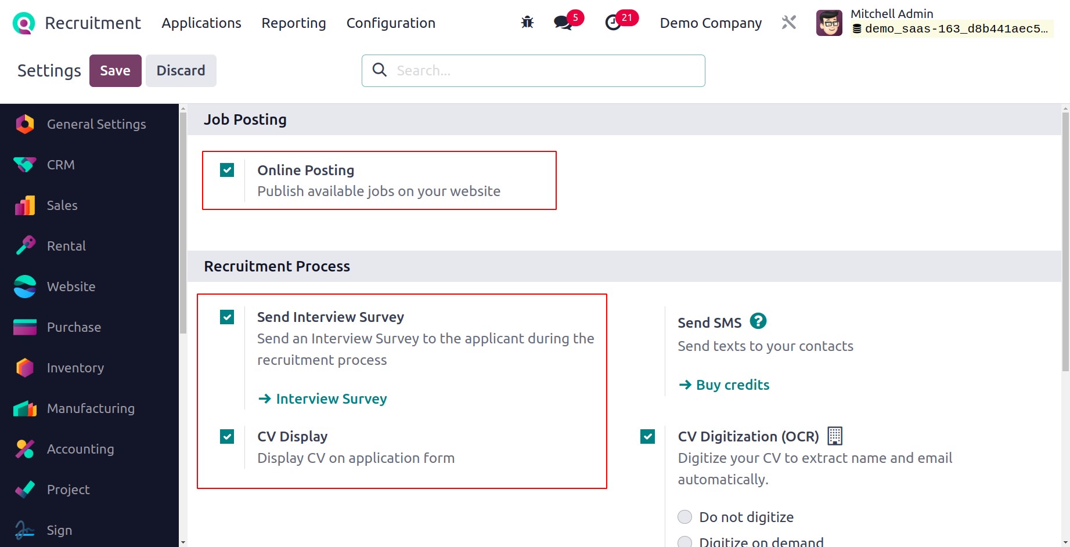This screenshot has width=1070, height=547.
Task: Click the enterprise building icon by CV Digitization
Action: coord(835,436)
